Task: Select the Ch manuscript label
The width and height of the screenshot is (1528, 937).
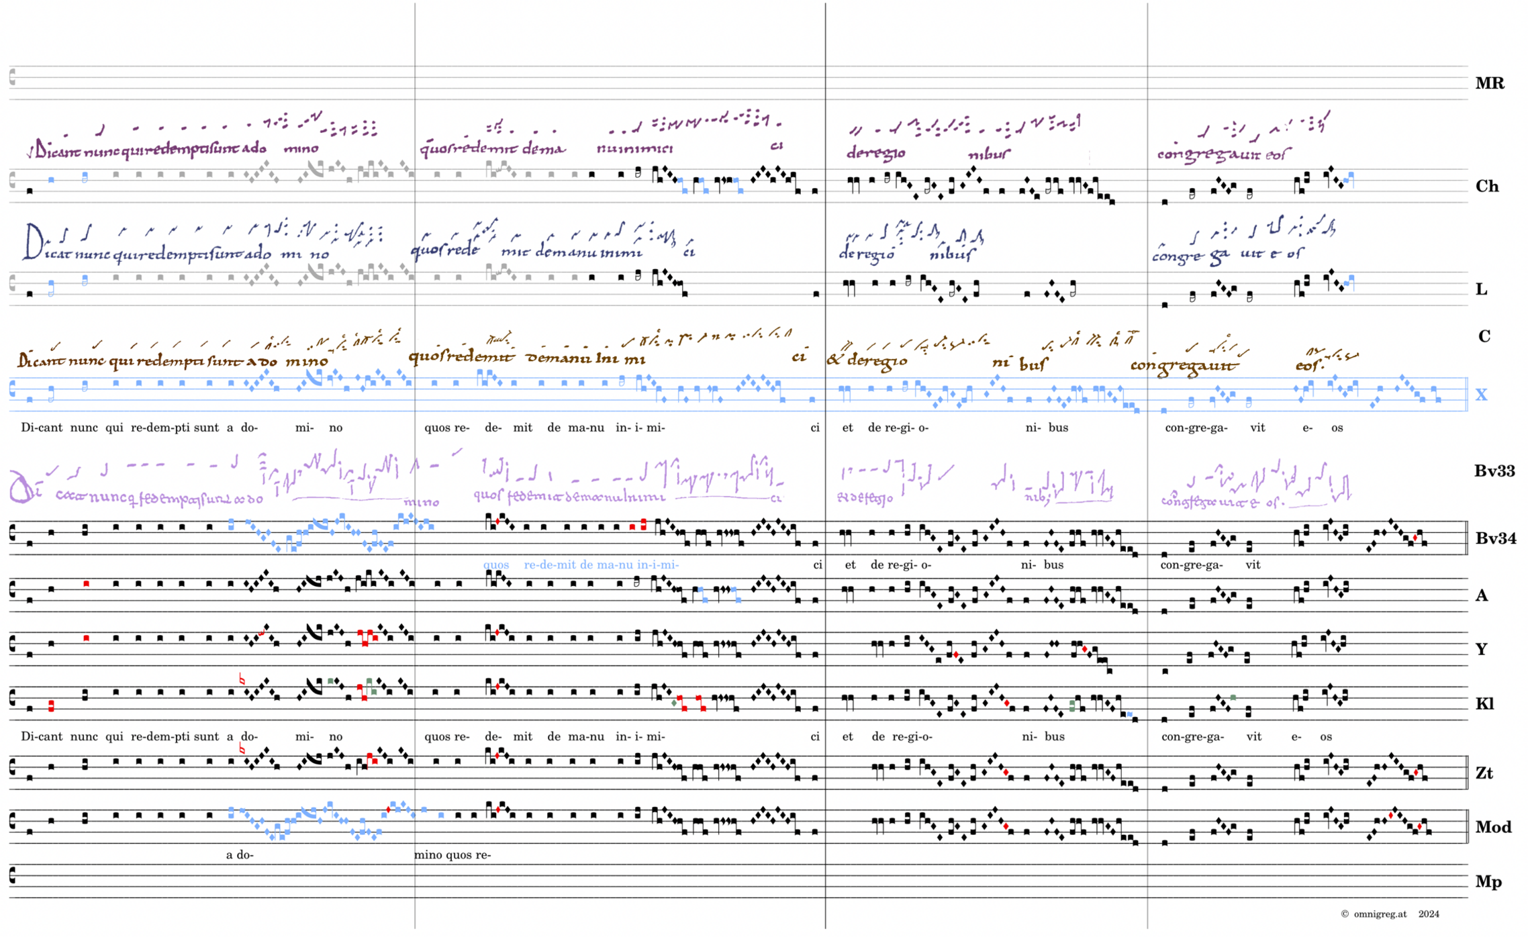Action: click(1486, 186)
